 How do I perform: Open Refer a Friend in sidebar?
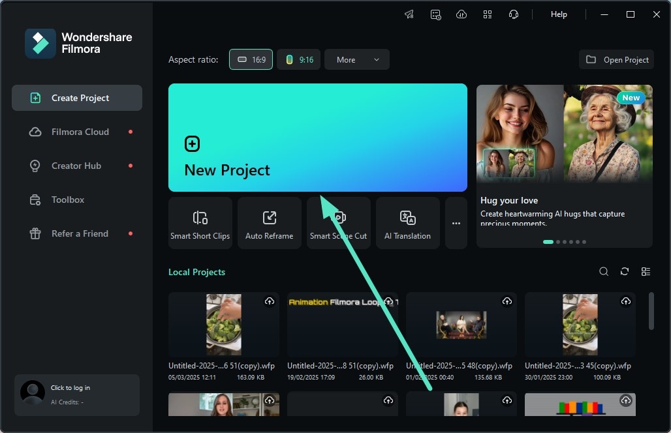pyautogui.click(x=77, y=234)
